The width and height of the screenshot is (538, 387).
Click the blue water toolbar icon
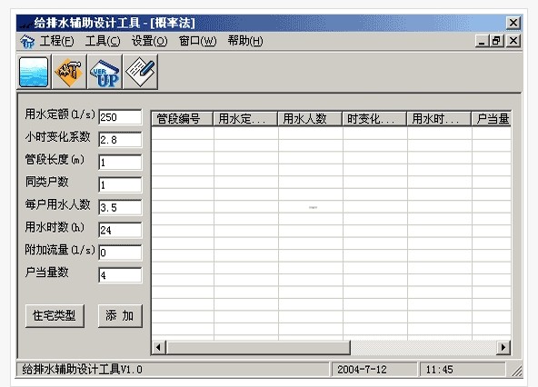(34, 72)
